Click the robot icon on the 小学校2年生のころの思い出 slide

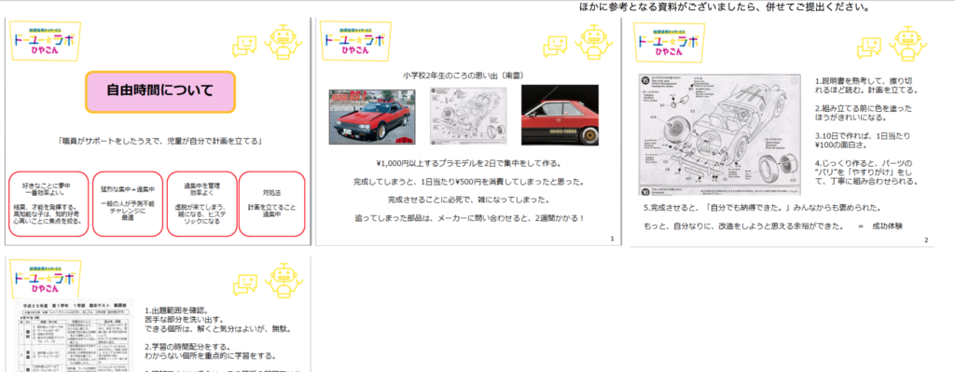pyautogui.click(x=595, y=41)
